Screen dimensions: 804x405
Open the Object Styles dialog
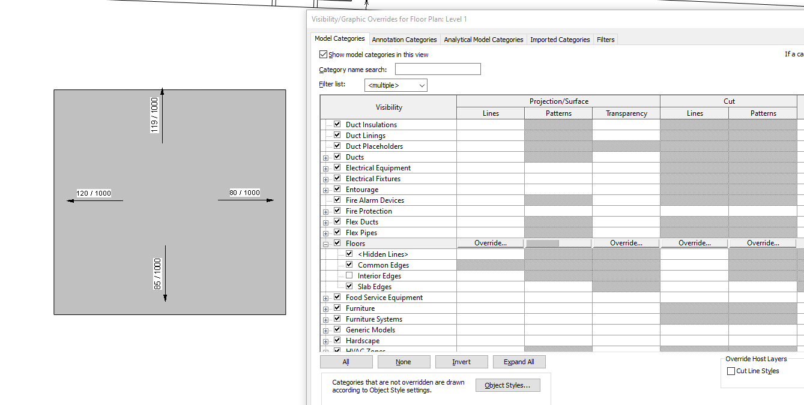[507, 385]
